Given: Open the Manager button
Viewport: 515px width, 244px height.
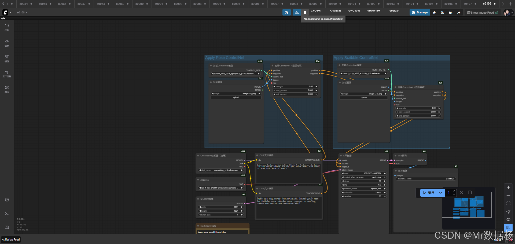Looking at the screenshot, I should click(420, 12).
